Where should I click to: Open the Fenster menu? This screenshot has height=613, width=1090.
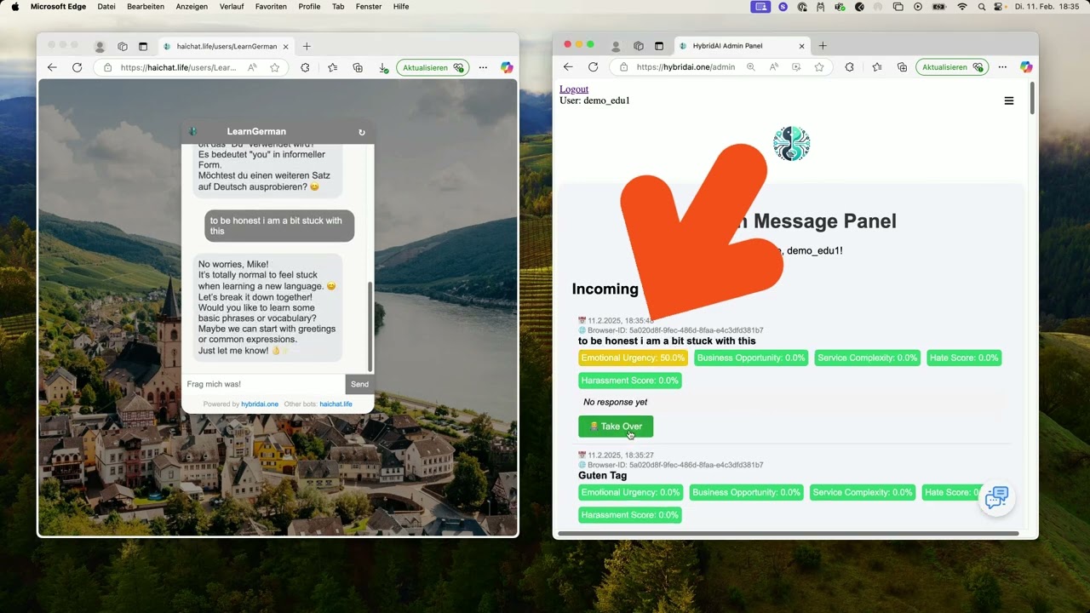(x=369, y=6)
